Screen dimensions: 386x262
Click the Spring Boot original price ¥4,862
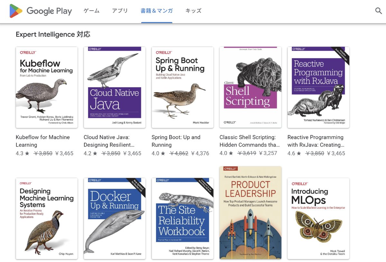(x=179, y=153)
